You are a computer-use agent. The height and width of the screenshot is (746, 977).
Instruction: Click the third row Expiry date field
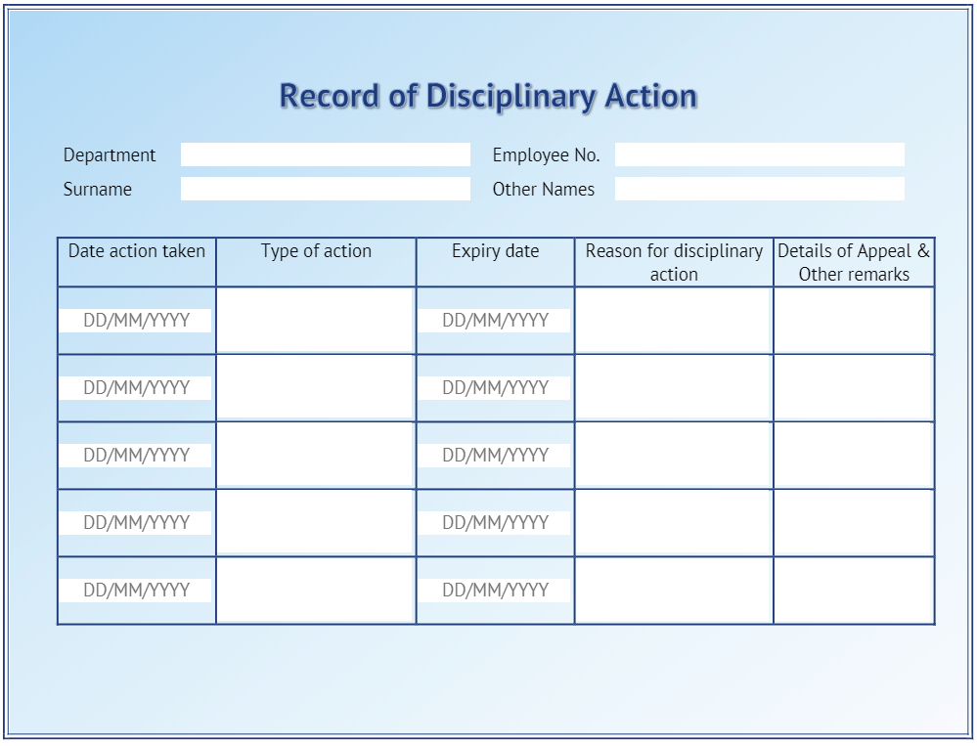coord(495,454)
